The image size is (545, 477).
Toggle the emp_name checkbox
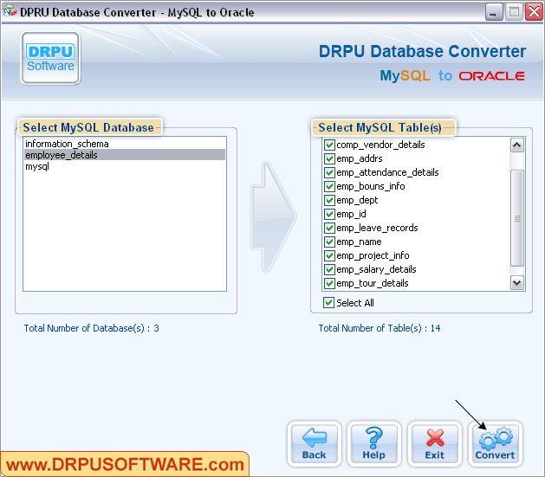pyautogui.click(x=329, y=242)
